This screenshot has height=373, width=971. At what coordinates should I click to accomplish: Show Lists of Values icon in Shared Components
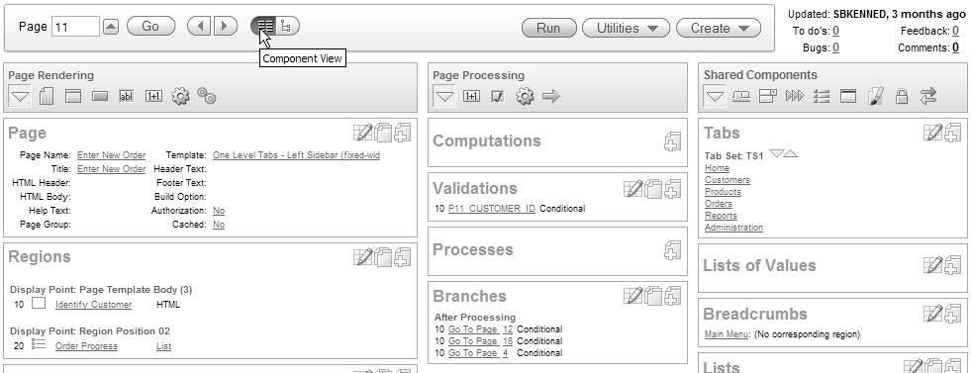[x=768, y=97]
